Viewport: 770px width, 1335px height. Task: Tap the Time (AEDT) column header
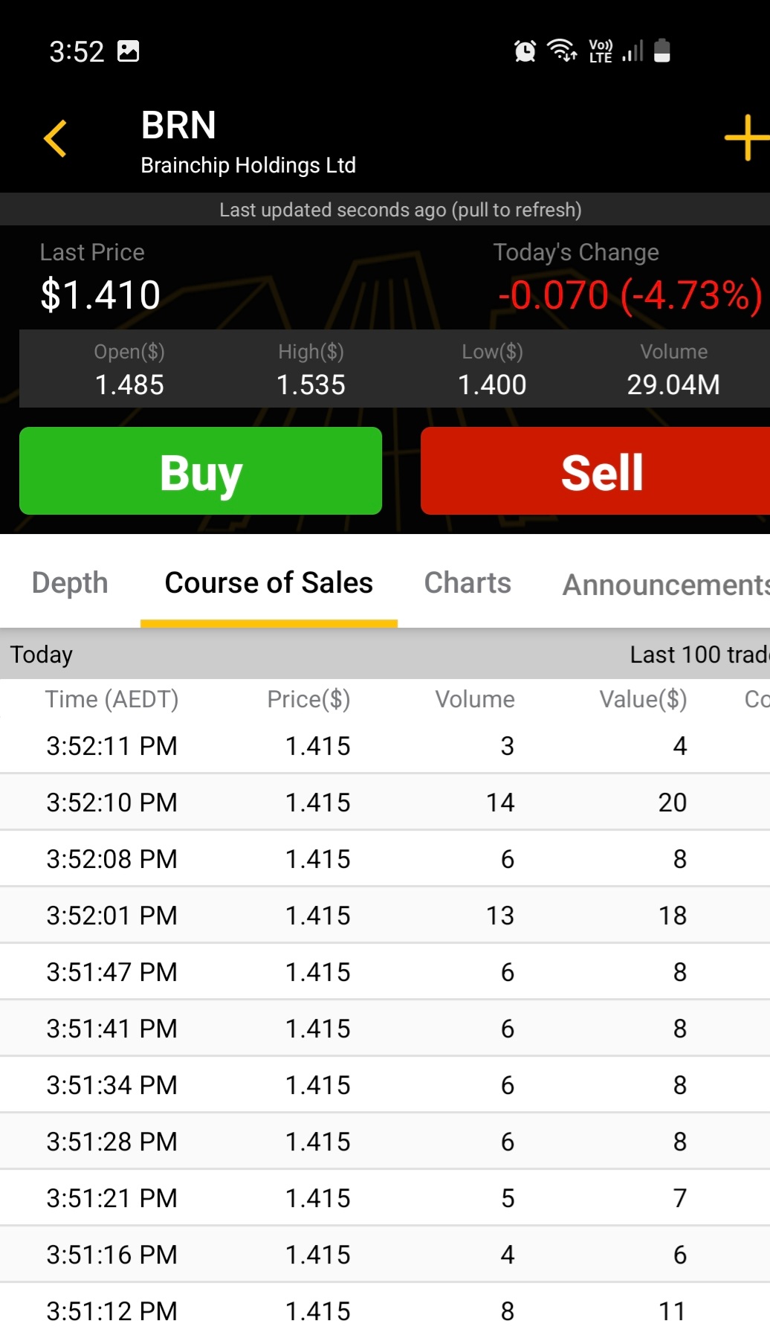pos(111,699)
